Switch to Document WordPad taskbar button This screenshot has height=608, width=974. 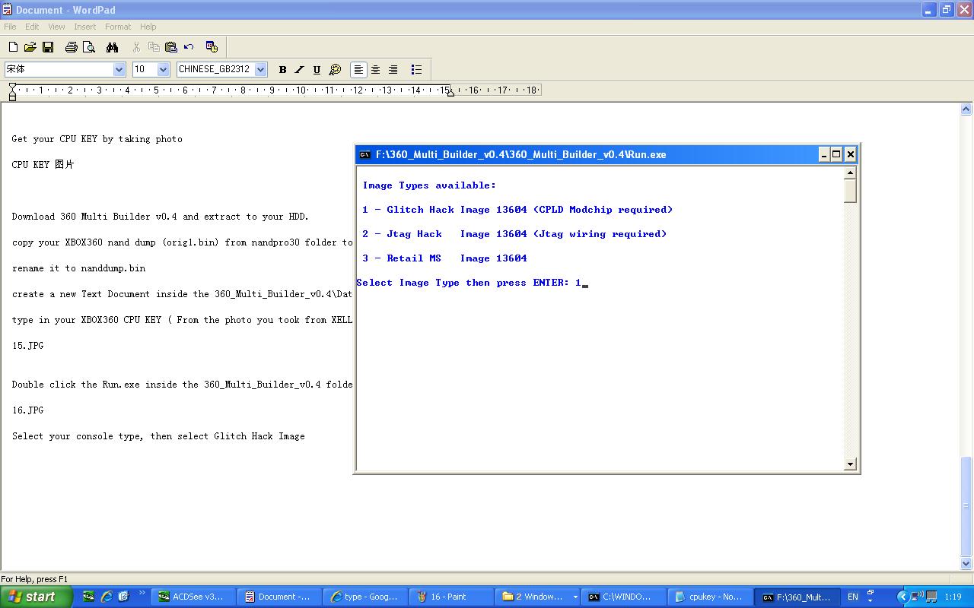pos(278,597)
